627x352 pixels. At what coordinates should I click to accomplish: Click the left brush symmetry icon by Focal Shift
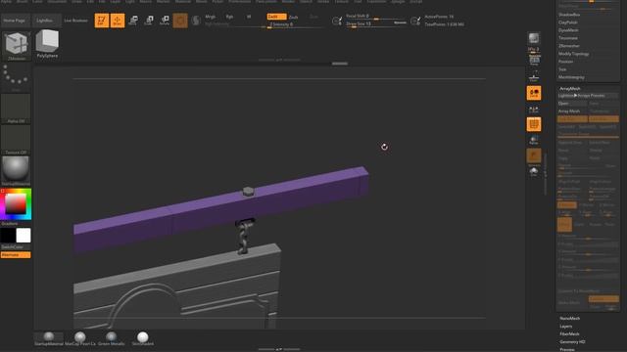337,21
